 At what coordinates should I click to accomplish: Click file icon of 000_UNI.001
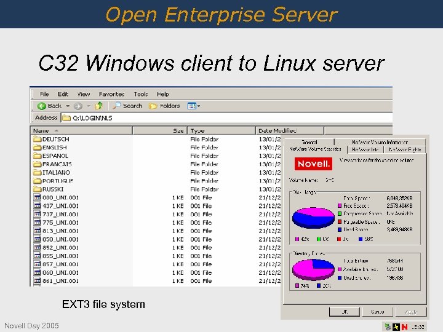coord(38,197)
